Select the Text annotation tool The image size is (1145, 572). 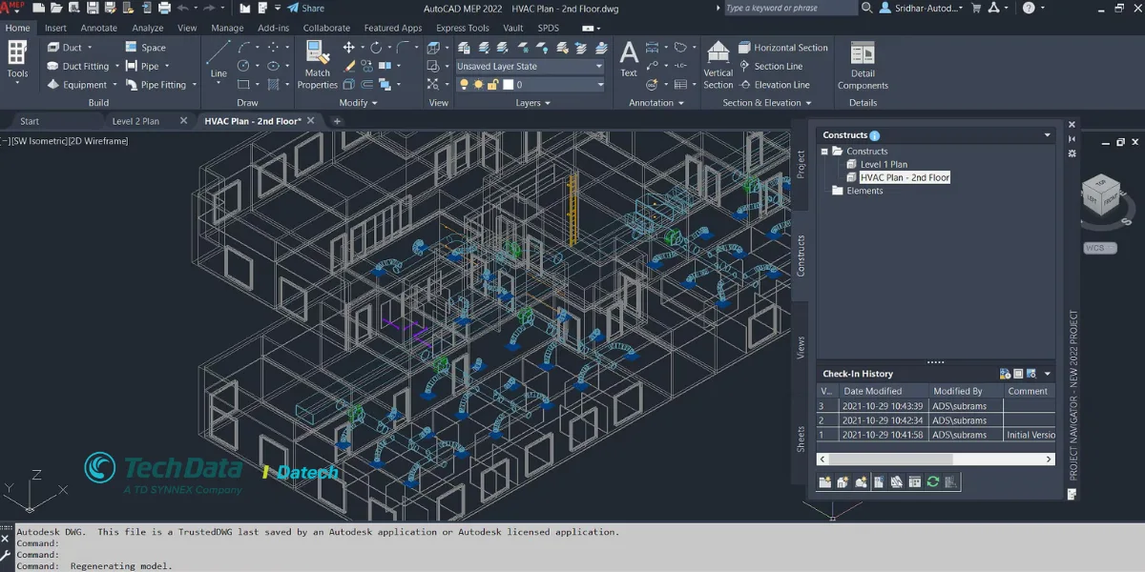pos(629,59)
